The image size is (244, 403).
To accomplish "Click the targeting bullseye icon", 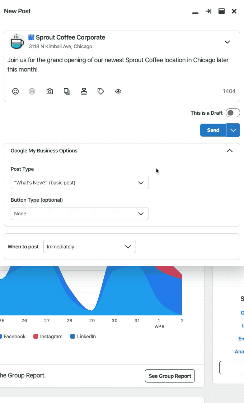I will tap(32, 91).
